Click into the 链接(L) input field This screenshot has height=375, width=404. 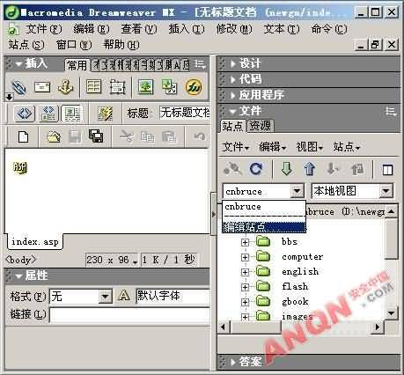[x=129, y=315]
